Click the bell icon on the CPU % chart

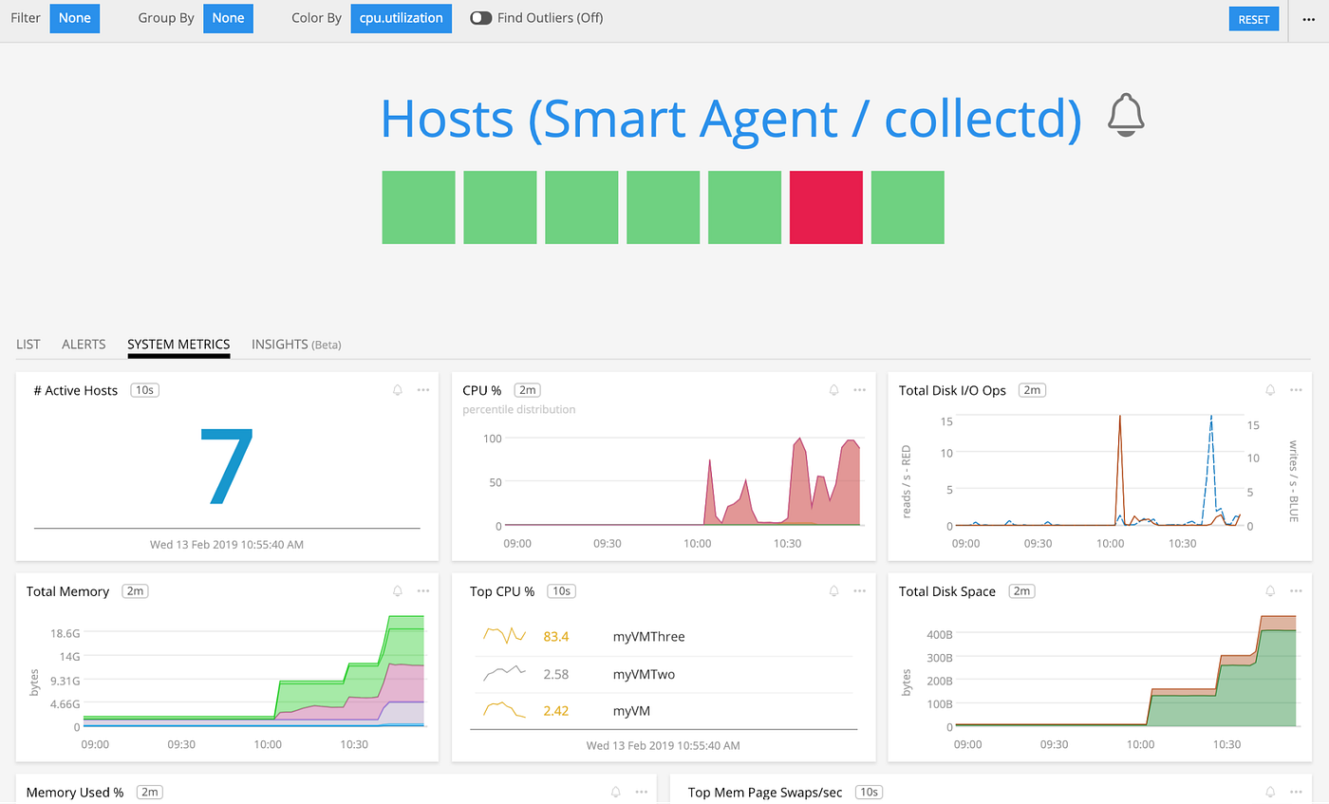pos(833,389)
